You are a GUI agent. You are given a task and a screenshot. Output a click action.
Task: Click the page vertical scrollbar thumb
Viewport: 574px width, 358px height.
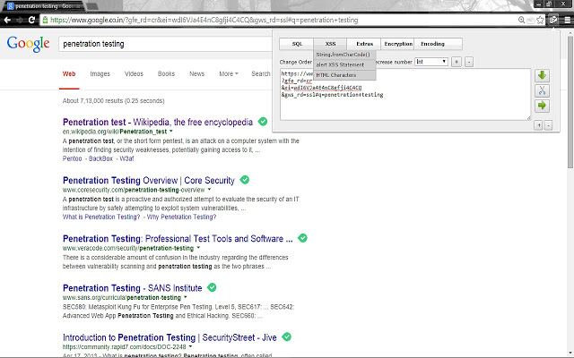tap(570, 102)
